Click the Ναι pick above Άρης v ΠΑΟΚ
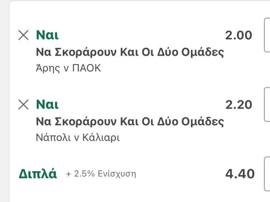 pos(47,35)
